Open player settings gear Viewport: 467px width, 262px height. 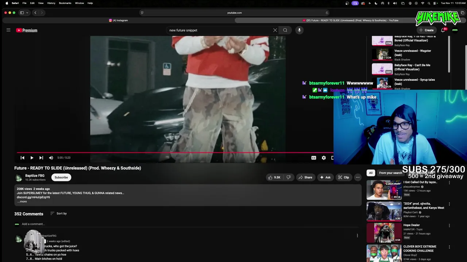click(x=324, y=158)
